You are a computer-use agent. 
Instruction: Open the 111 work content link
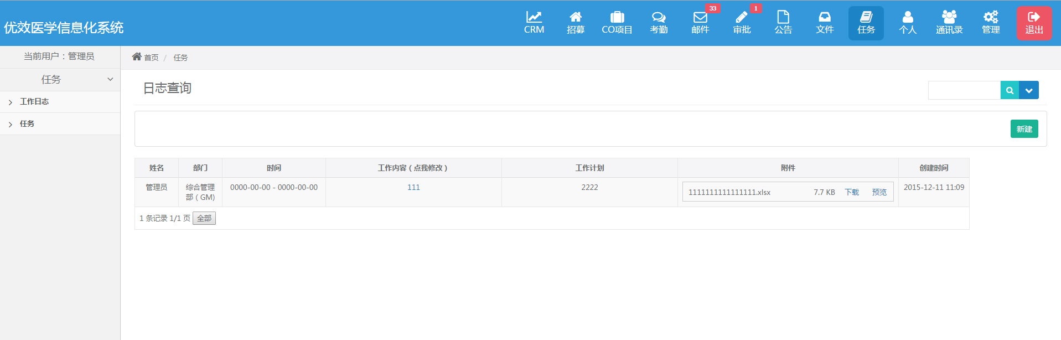(x=413, y=187)
